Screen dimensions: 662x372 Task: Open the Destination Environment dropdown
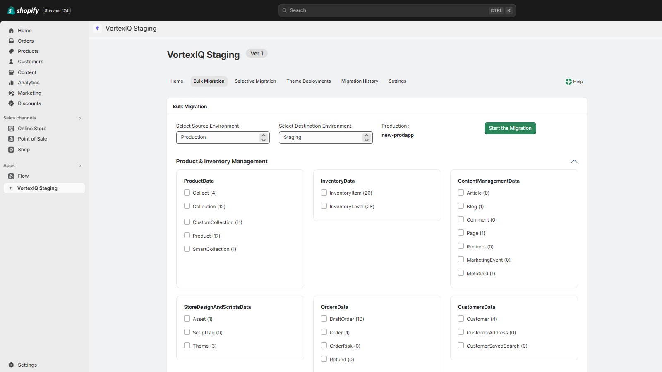point(325,138)
